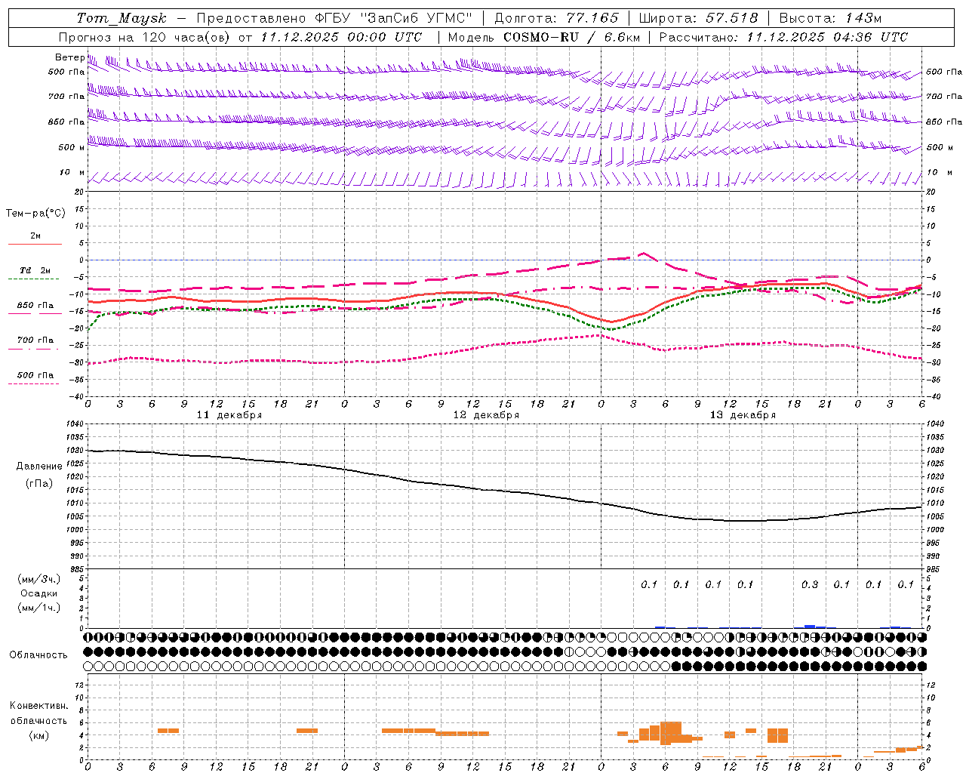This screenshot has height=773, width=966.
Task: Click the Широта: 57.518 latitude field
Action: tap(698, 18)
